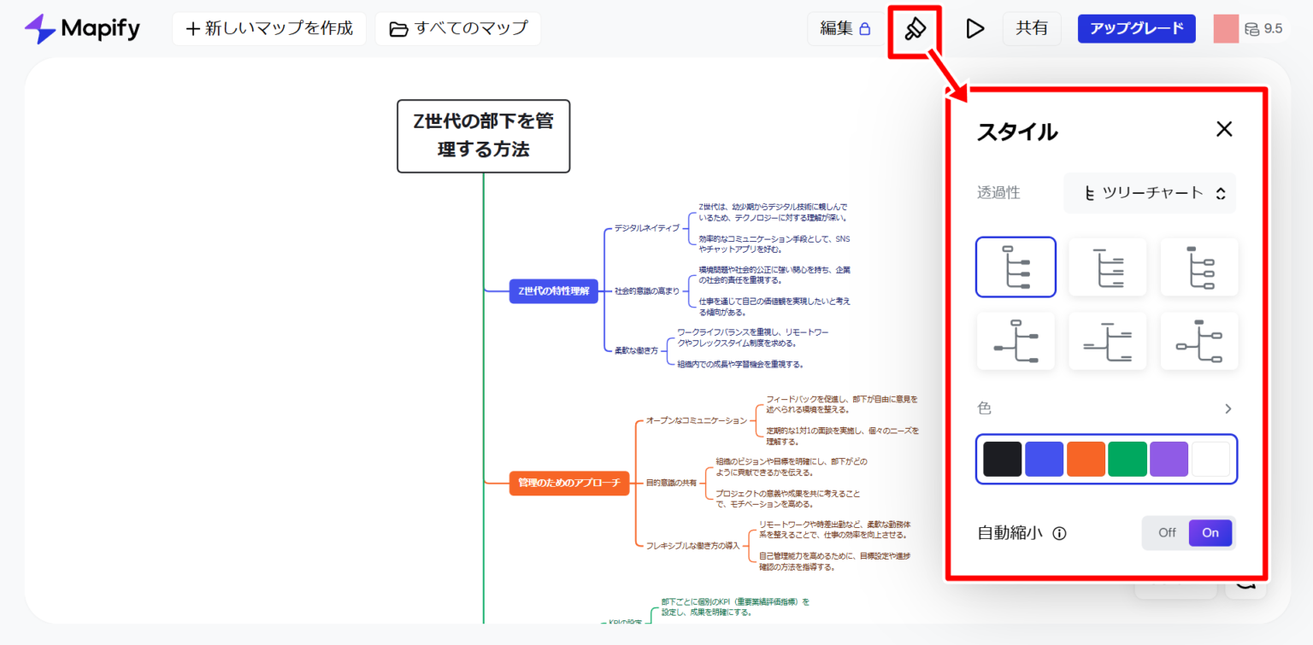Click the note starting プロジェクトの意義や成果
The height and width of the screenshot is (645, 1313).
787,498
